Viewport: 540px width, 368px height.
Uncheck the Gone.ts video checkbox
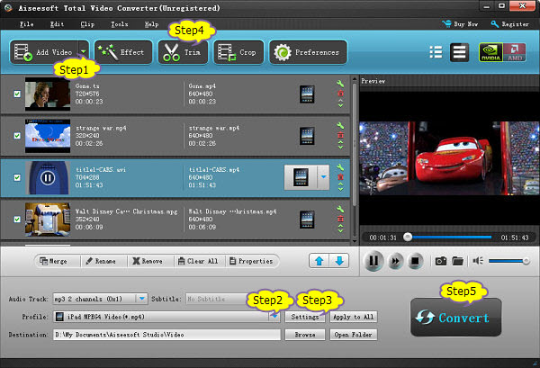tap(17, 94)
